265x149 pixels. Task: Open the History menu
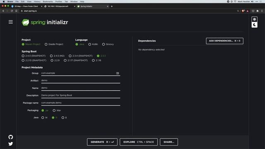click(x=37, y=2)
